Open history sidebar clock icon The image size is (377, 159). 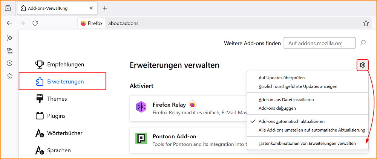[x=9, y=63]
